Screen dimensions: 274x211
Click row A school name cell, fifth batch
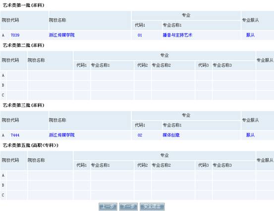click(50, 175)
